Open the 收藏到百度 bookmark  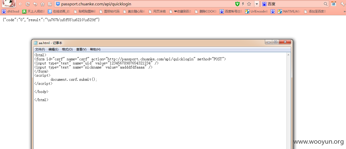coord(180,11)
